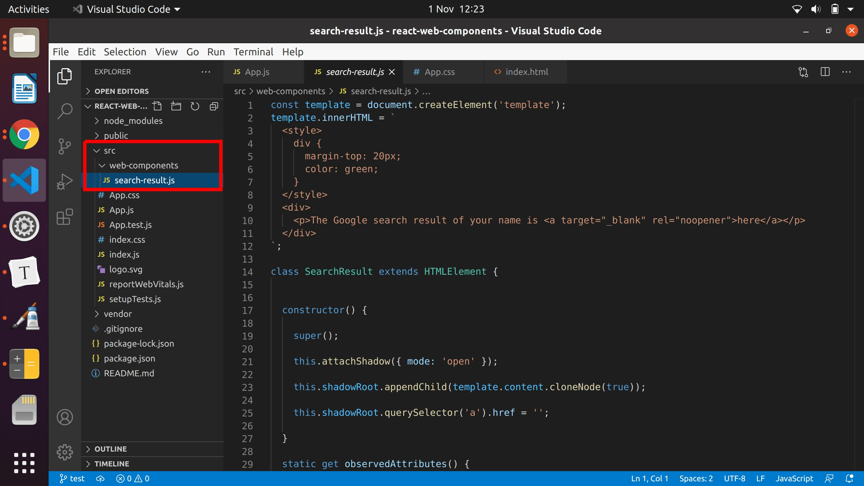Open the Manage settings gear
The image size is (864, 486).
64,452
